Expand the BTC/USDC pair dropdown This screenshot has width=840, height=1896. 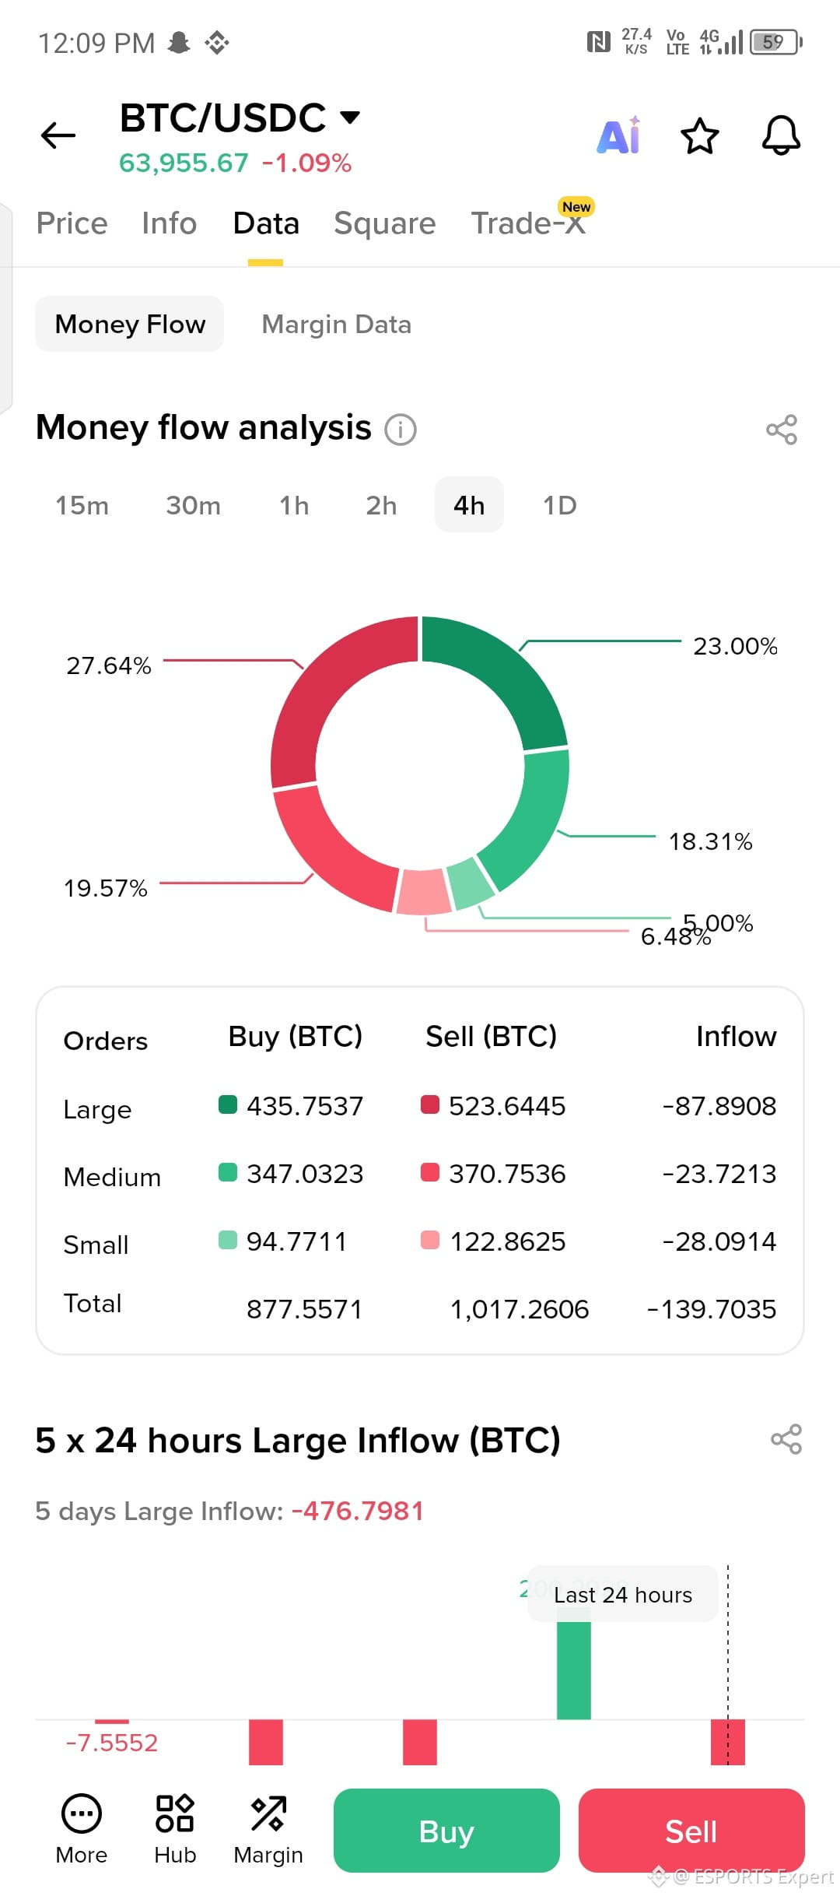[351, 118]
